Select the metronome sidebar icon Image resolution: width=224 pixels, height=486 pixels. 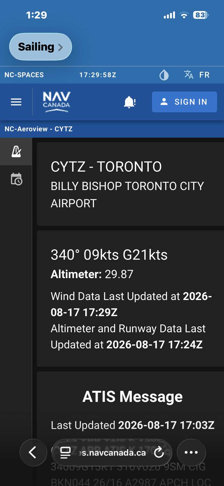[x=16, y=152]
